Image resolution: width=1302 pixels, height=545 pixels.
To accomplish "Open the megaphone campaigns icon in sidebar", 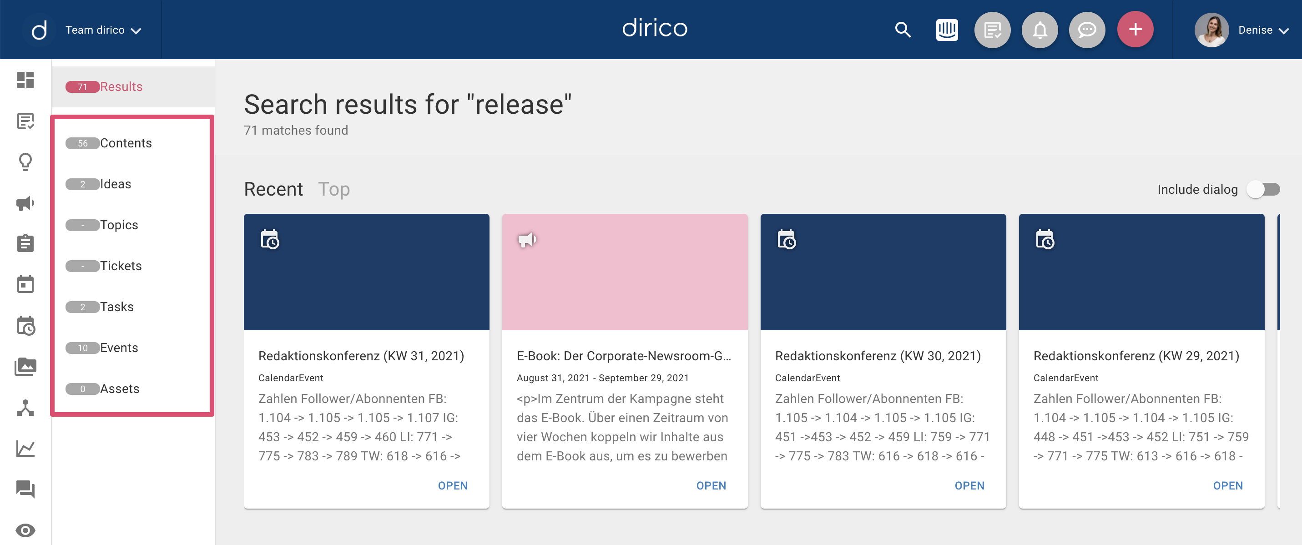I will [x=25, y=203].
